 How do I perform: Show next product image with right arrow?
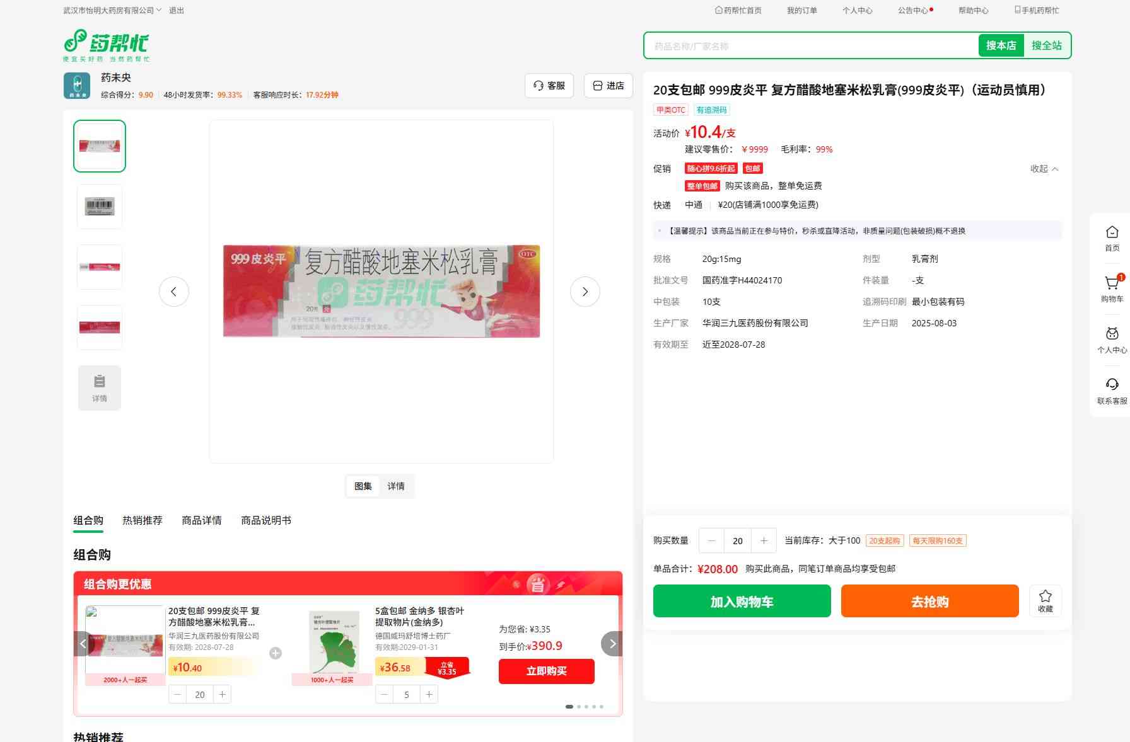tap(585, 292)
